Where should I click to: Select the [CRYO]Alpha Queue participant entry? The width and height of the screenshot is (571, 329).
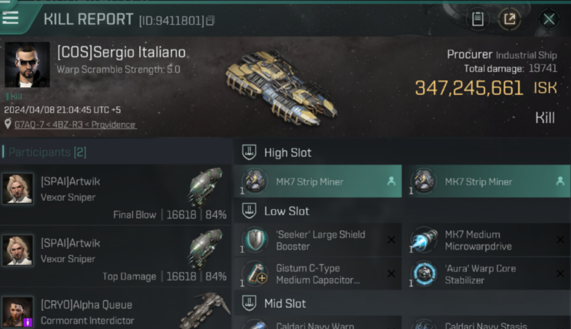tap(116, 308)
